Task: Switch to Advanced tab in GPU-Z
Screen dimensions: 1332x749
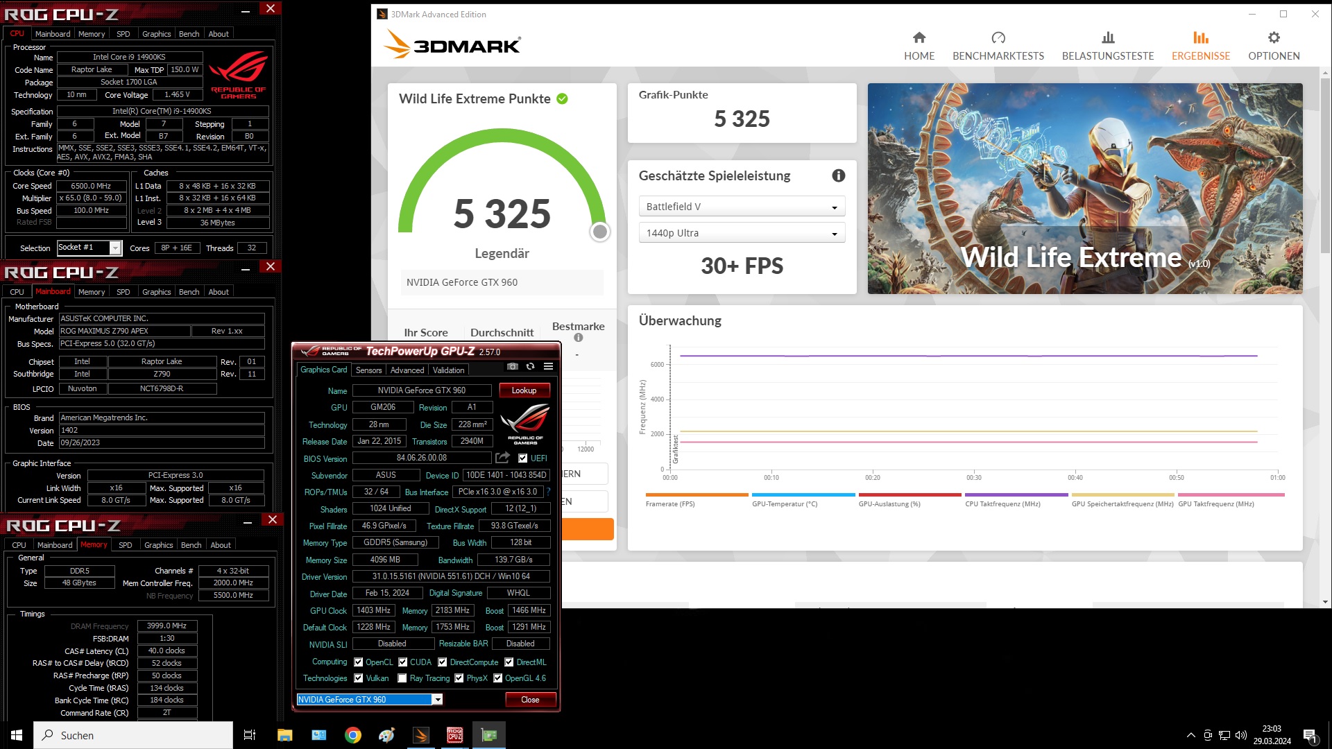Action: click(407, 370)
